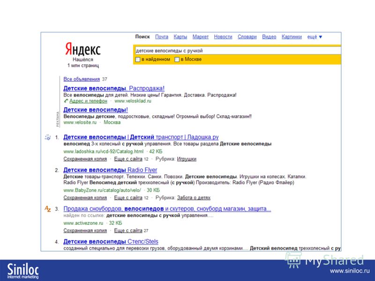Viewport: 375px width, 281px height.
Task: Open the Новости service link
Action: [x=223, y=37]
